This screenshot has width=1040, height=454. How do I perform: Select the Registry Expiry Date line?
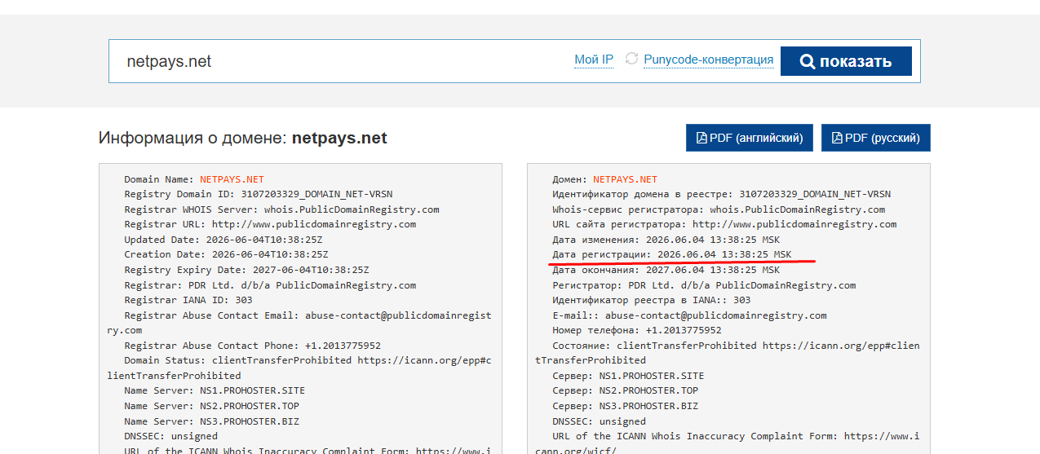coord(246,270)
